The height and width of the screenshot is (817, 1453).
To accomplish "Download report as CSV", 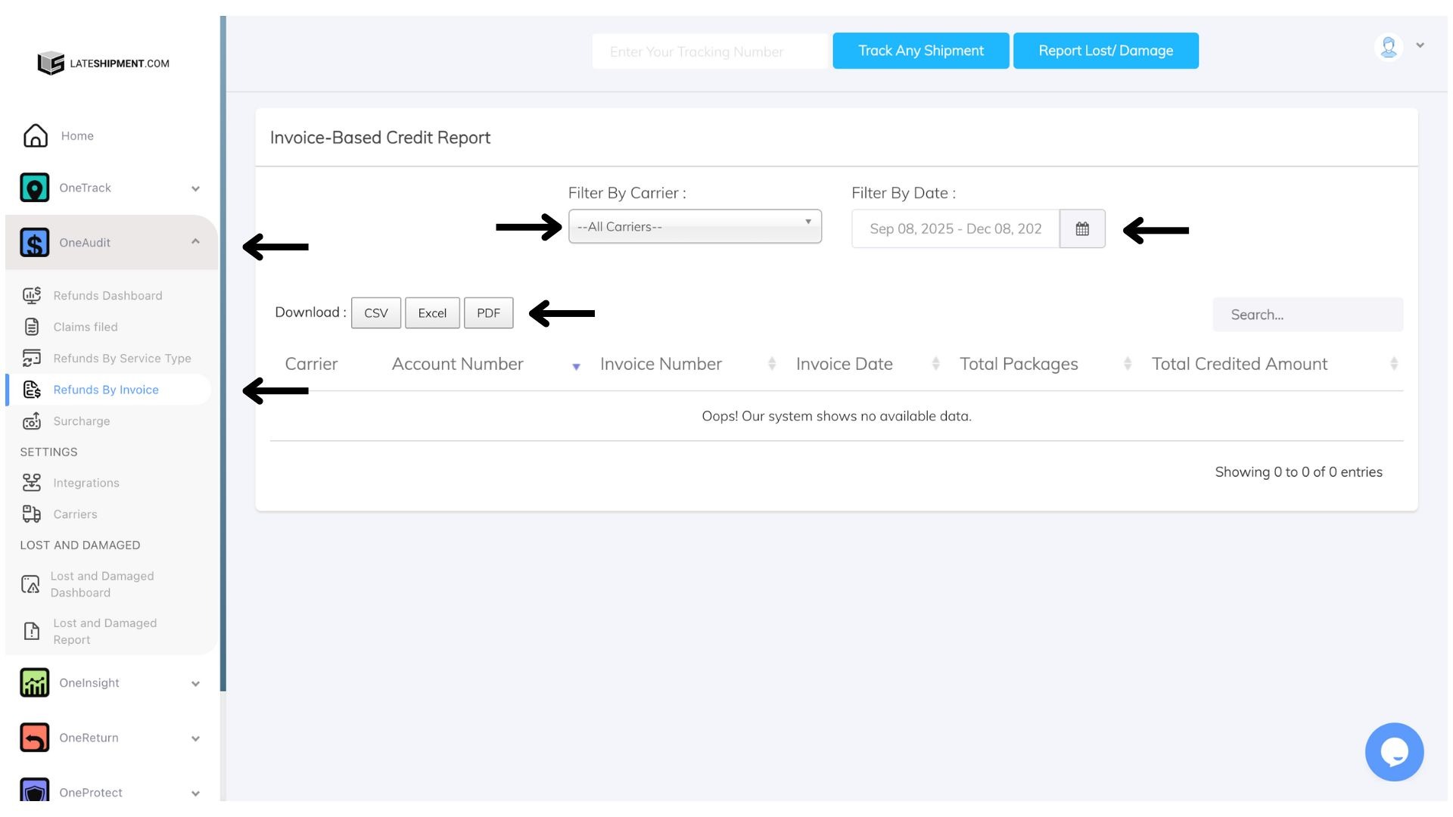I will tap(375, 313).
